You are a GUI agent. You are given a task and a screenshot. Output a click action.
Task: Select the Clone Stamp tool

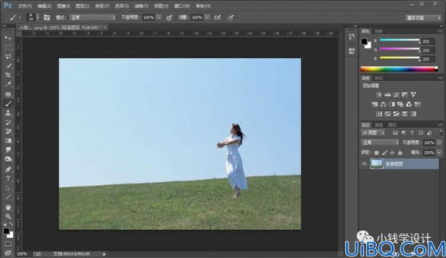click(8, 113)
